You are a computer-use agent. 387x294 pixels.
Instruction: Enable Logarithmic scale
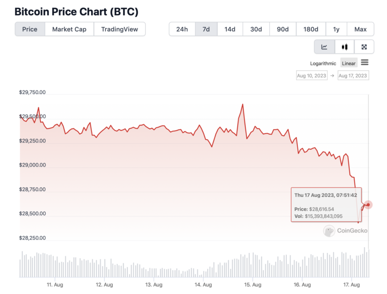click(x=323, y=63)
